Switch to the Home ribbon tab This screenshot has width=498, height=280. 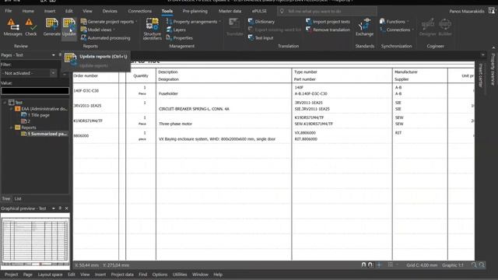(28, 11)
